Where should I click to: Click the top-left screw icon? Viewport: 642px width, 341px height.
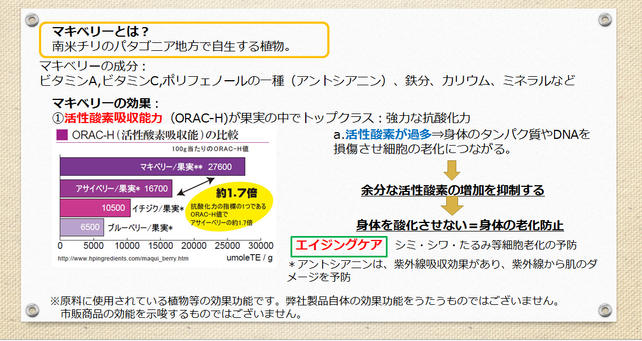click(x=32, y=22)
